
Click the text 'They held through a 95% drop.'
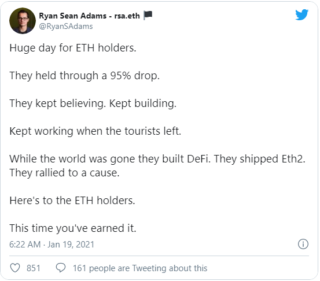point(84,76)
